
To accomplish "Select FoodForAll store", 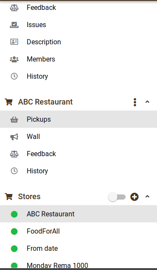I will (x=78, y=231).
